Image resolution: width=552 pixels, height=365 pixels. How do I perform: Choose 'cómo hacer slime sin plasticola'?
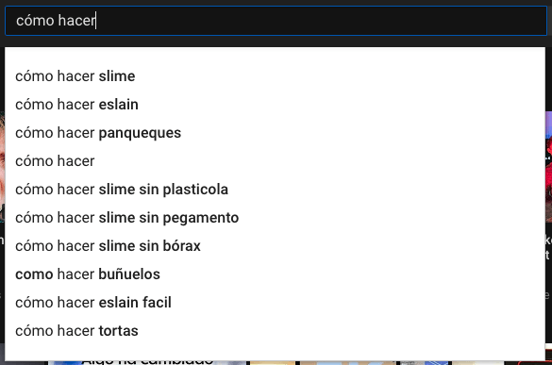[275, 190]
